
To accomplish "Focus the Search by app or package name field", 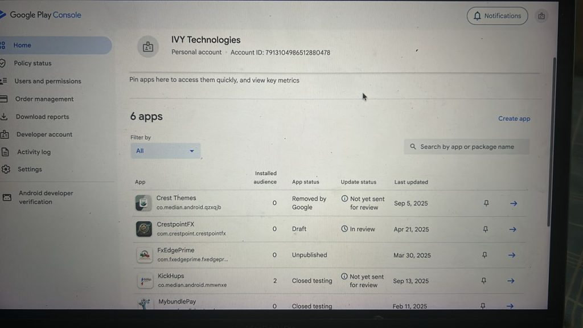I will tap(467, 147).
